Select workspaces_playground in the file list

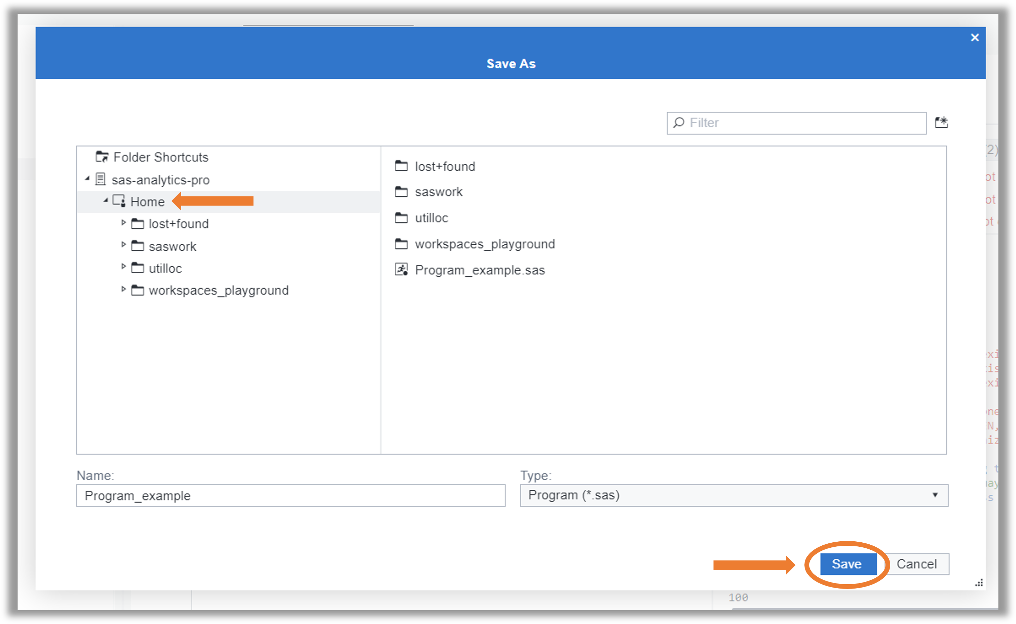tap(484, 244)
